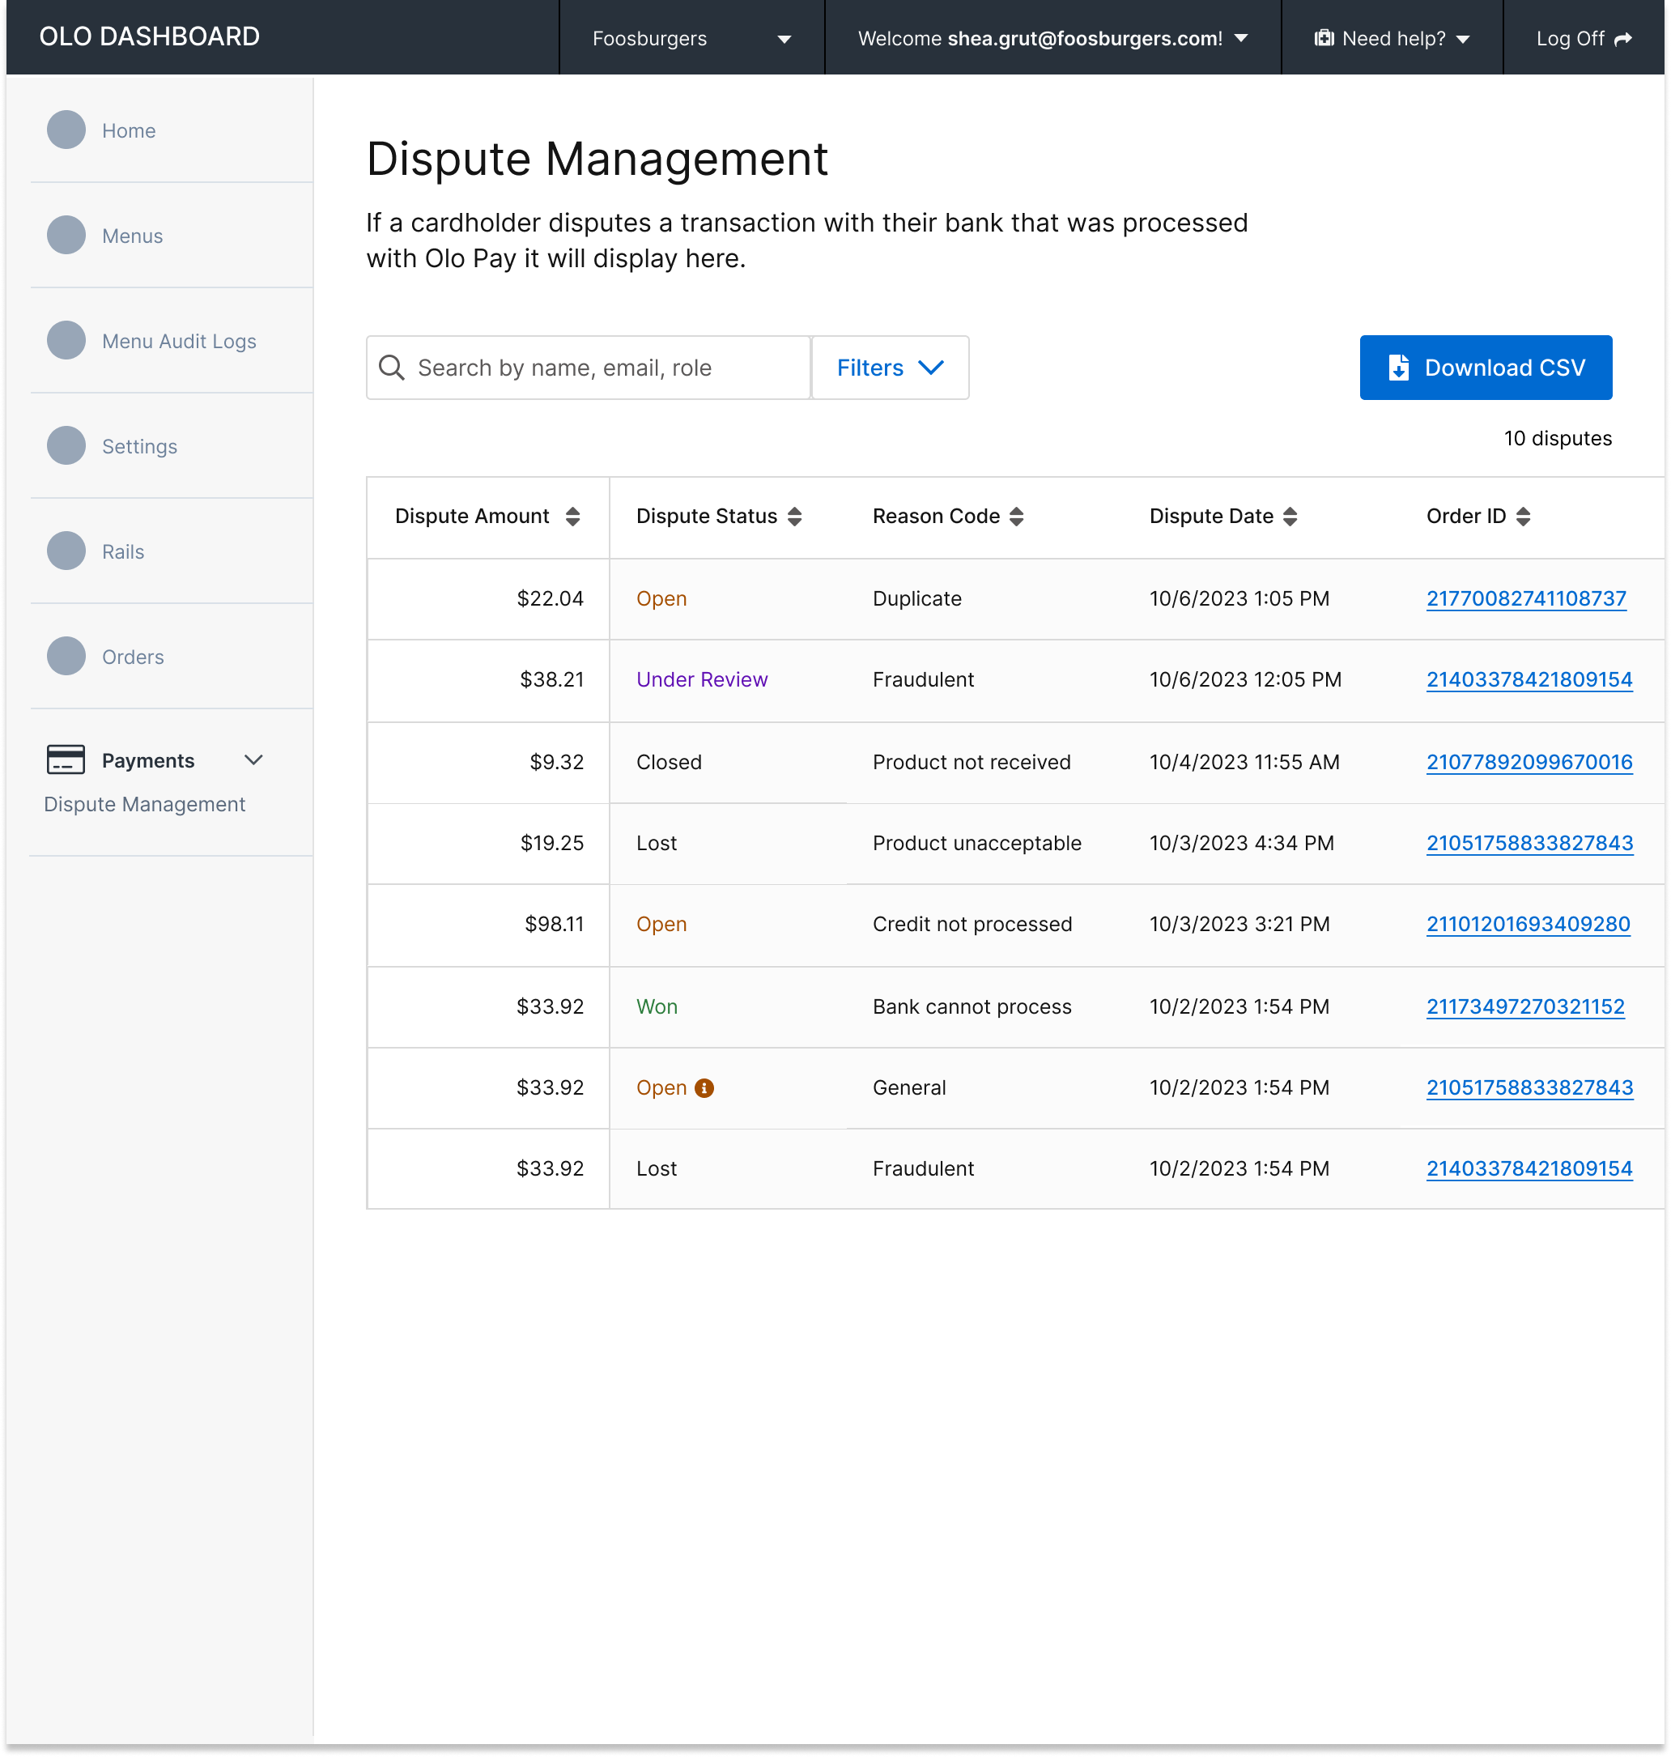Go to Menu Audit Logs in sidebar
The image size is (1671, 1757).
179,341
